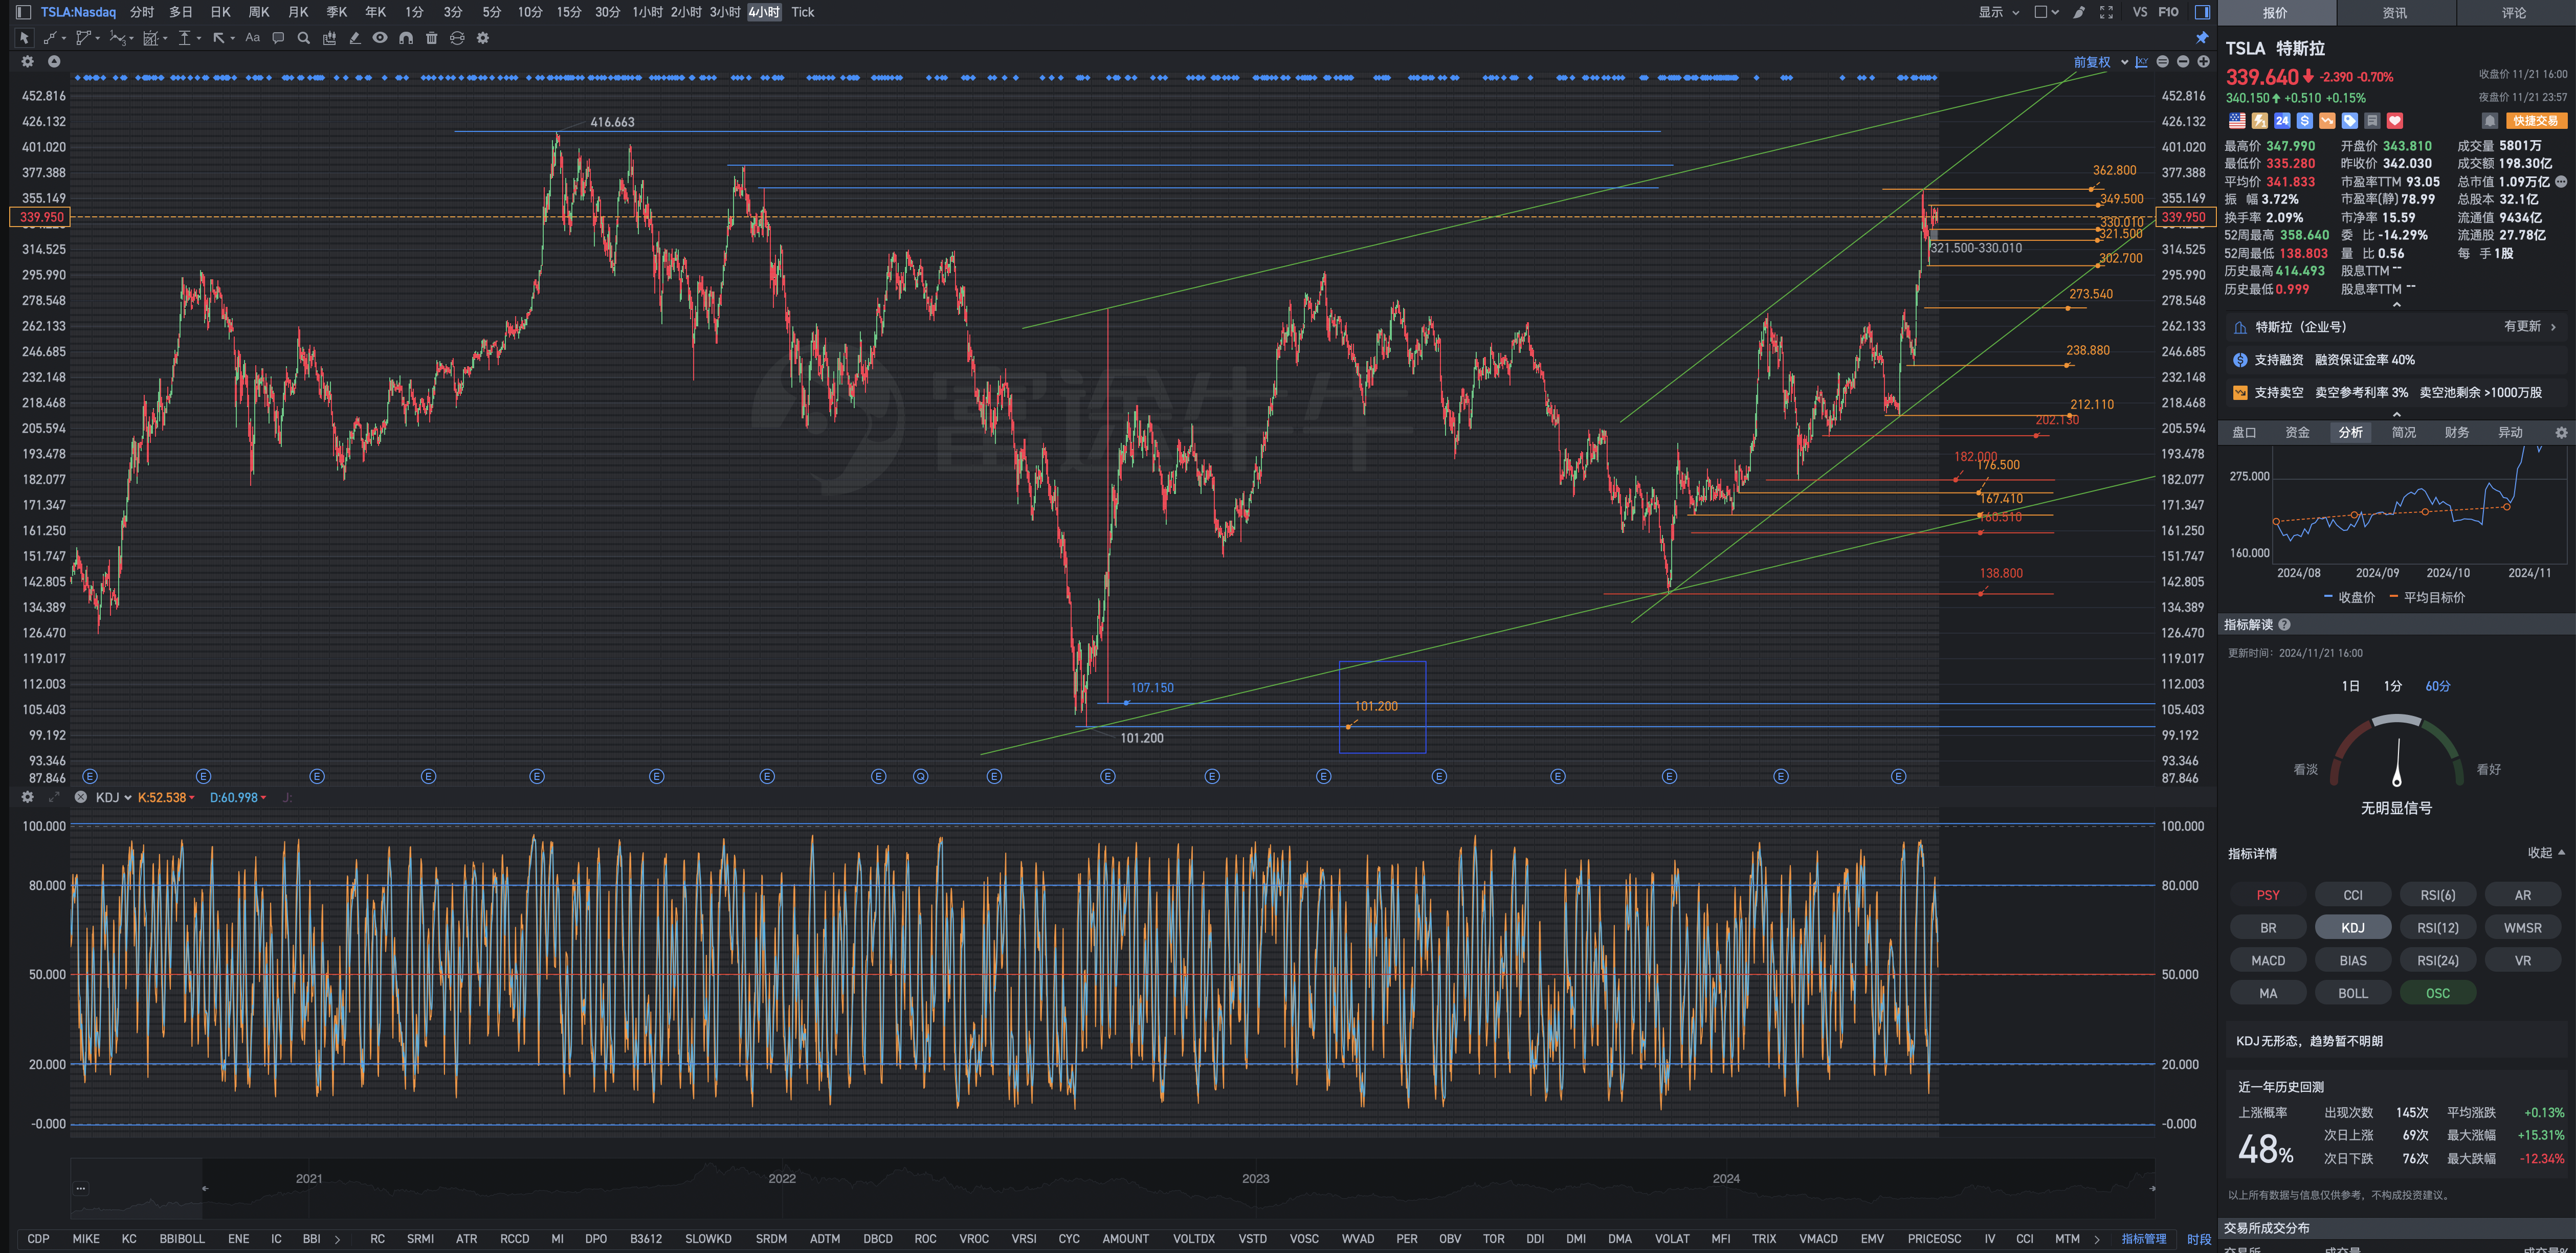Select the wave pattern drawing tool

click(118, 38)
